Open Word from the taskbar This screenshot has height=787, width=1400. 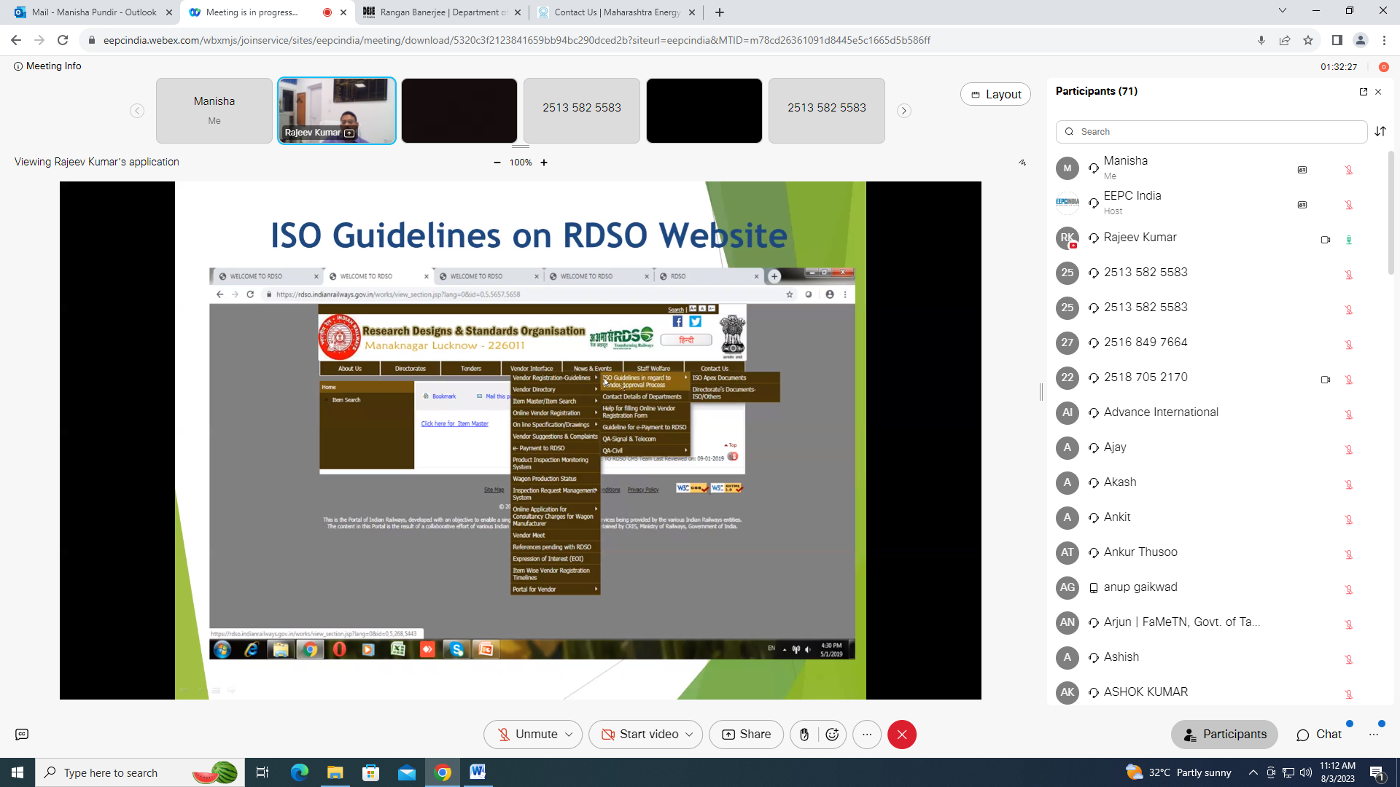[x=478, y=772]
